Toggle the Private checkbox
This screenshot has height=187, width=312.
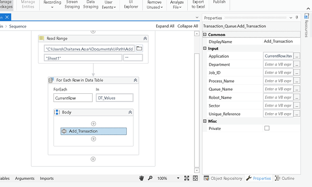click(x=267, y=128)
